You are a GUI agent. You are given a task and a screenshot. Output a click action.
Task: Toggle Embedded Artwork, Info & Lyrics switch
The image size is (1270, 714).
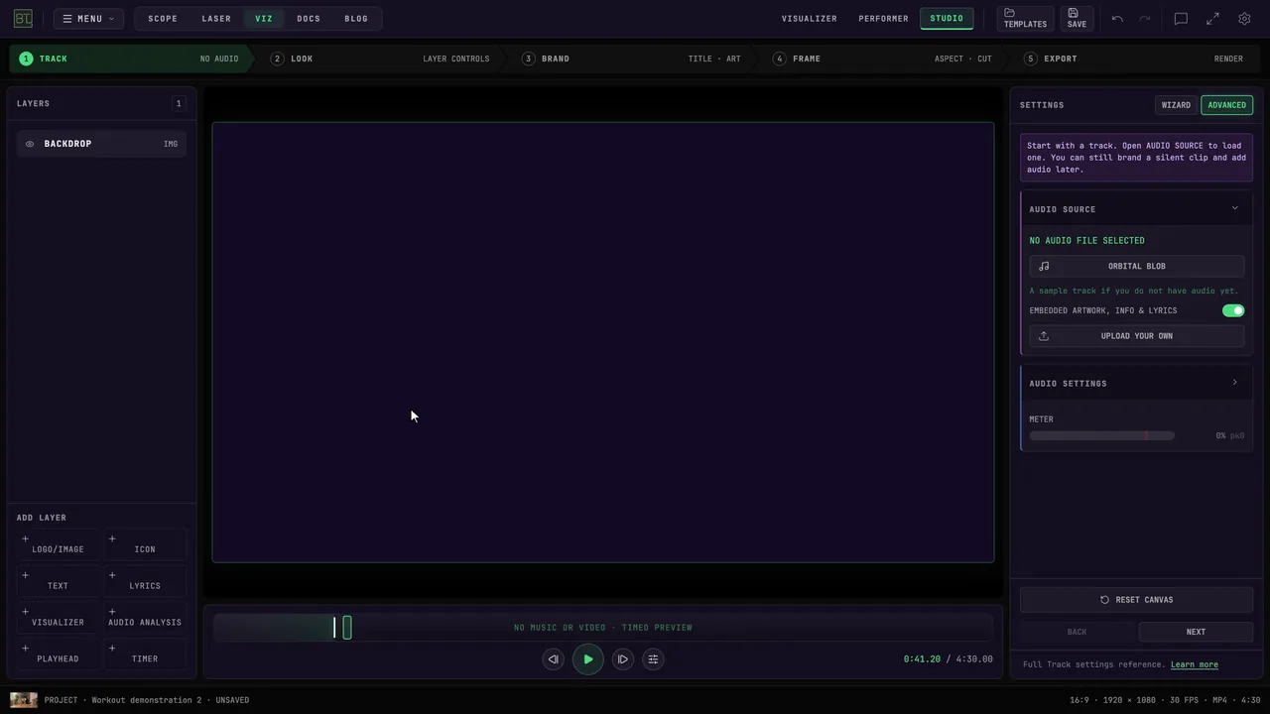coord(1233,310)
